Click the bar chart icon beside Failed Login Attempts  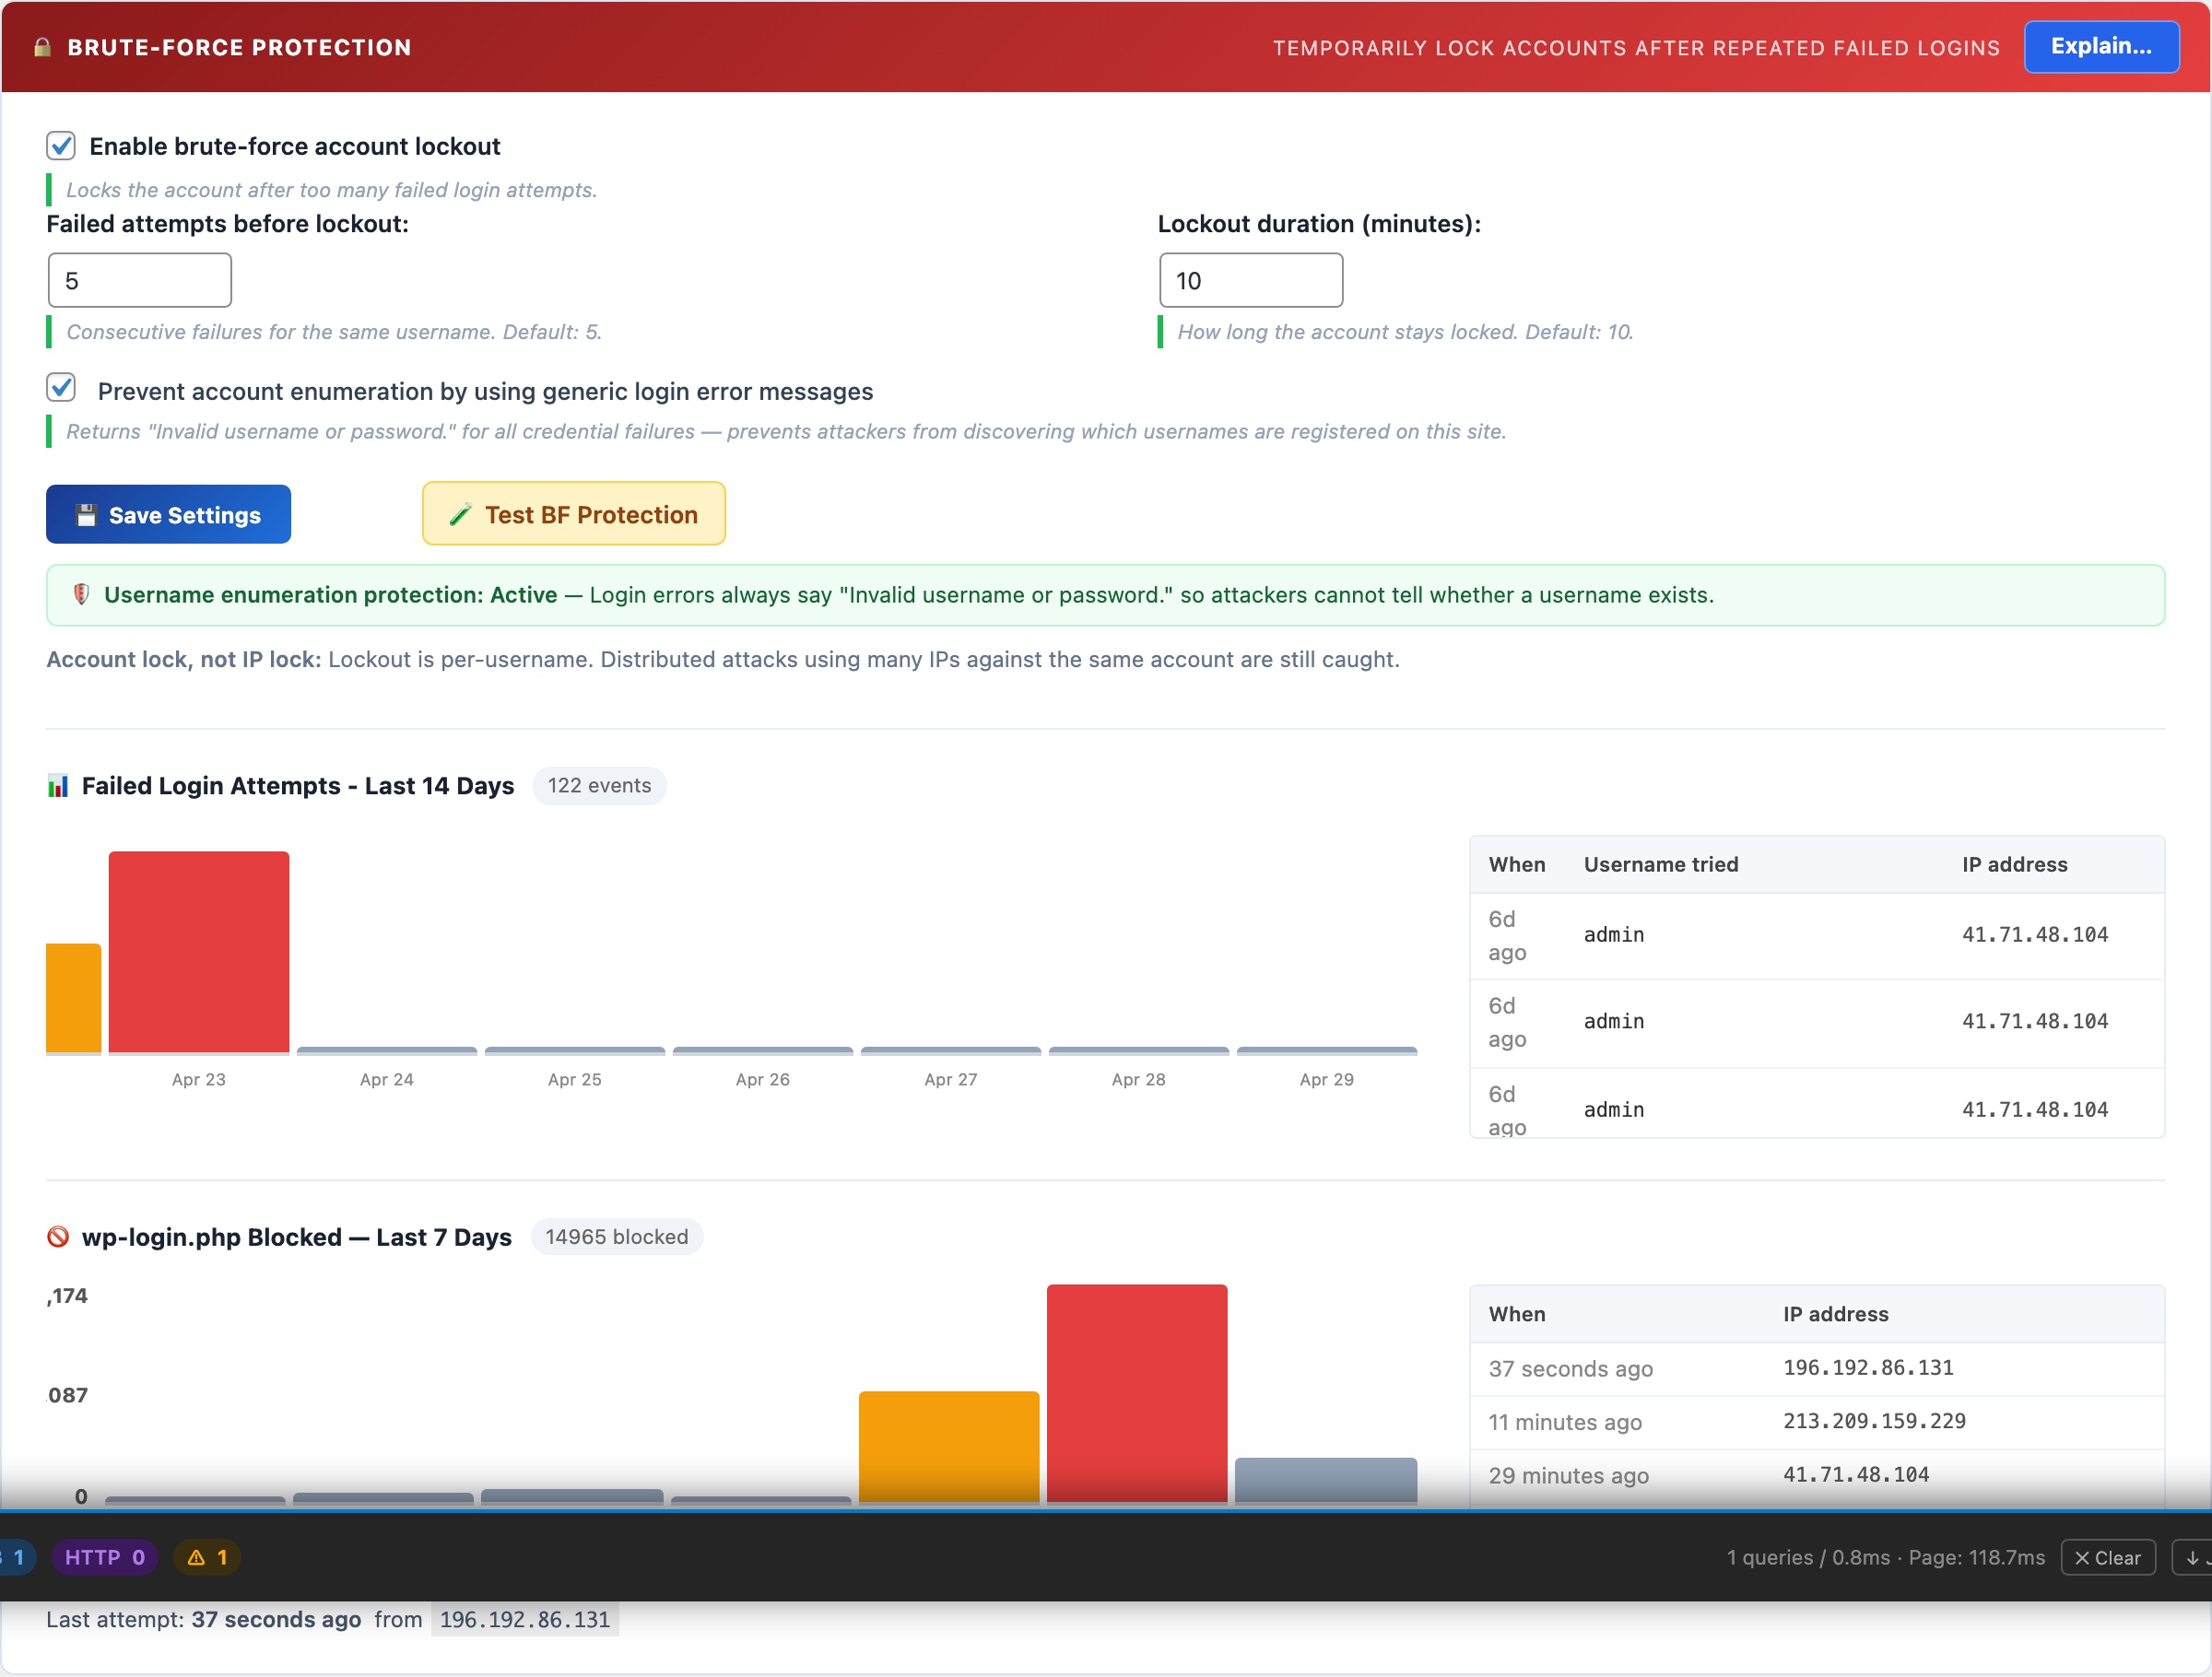58,786
